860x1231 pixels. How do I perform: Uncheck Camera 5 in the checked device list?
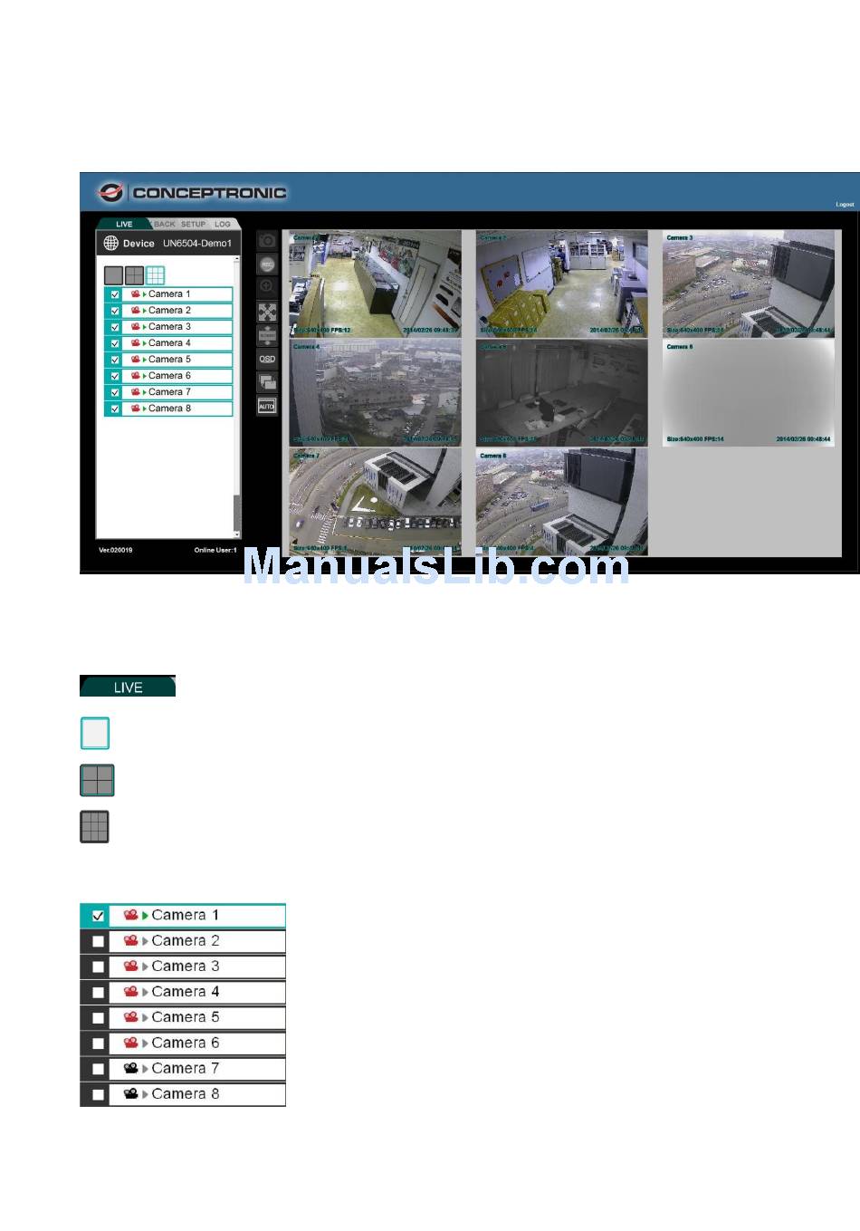tap(115, 360)
